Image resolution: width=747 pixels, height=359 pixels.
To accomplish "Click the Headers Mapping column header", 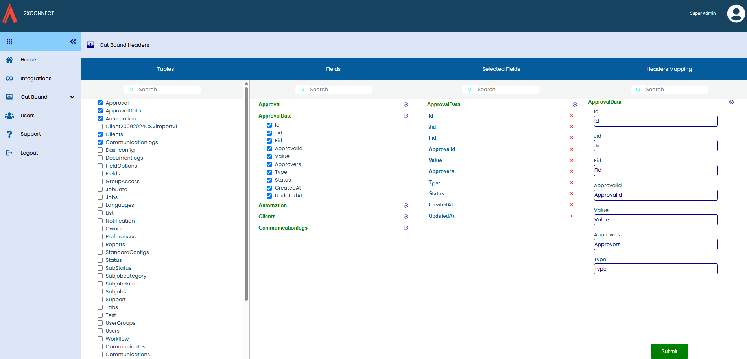I will (669, 69).
